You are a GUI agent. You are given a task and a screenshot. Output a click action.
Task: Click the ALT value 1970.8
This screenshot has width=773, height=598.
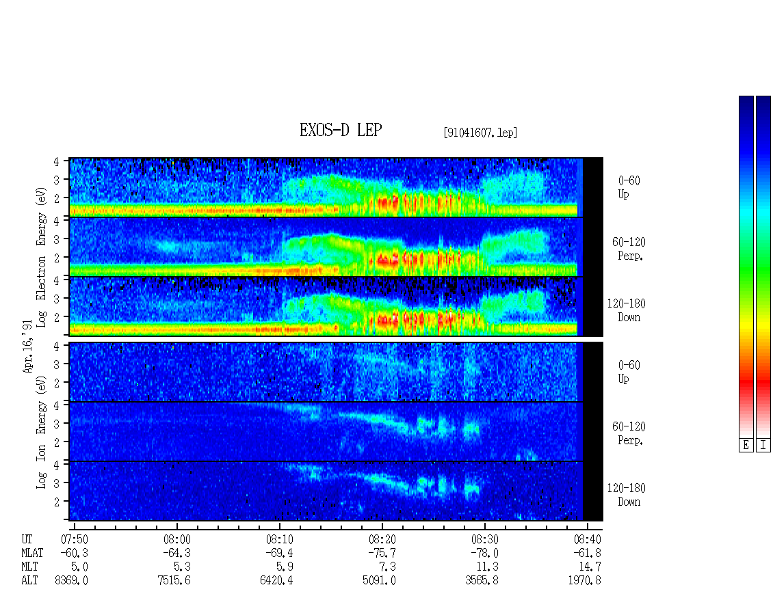click(x=585, y=581)
